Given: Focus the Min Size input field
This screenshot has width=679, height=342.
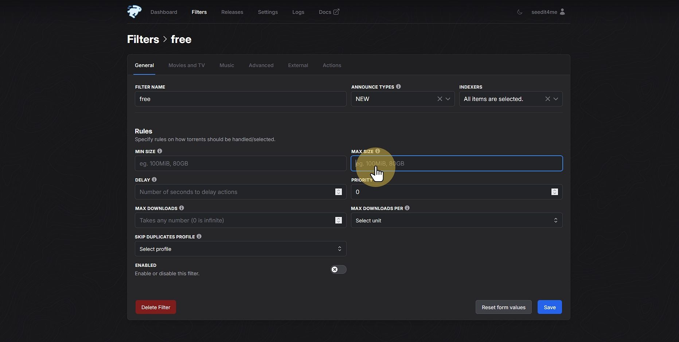Looking at the screenshot, I should (241, 163).
